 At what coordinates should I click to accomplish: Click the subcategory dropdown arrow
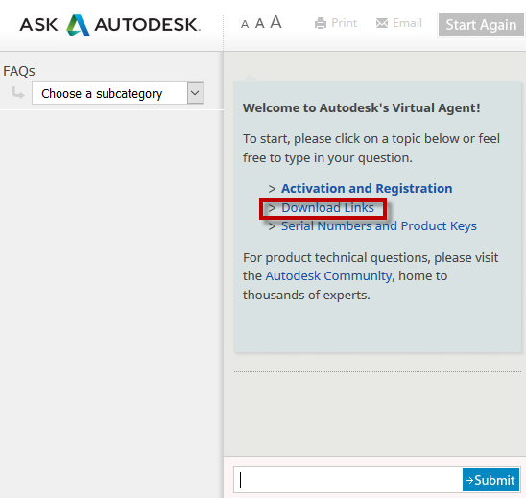pos(195,93)
